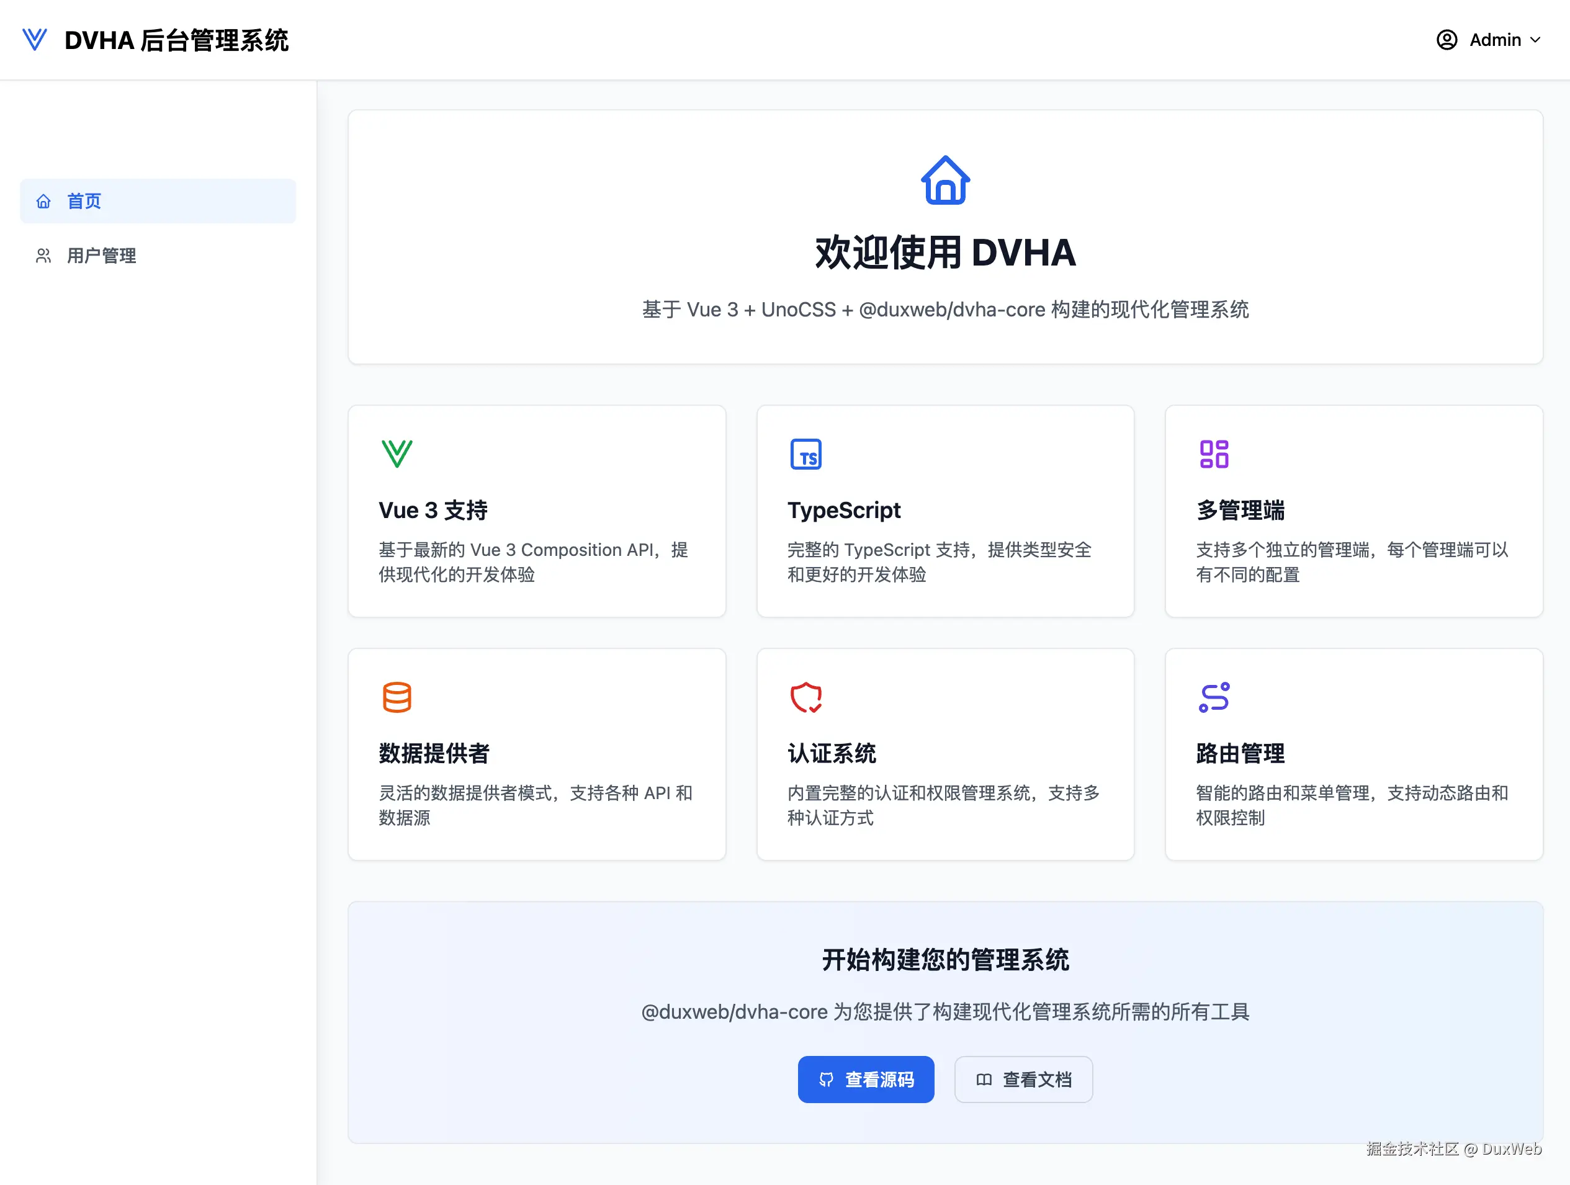Click the red shield authentication icon
Viewport: 1570px width, 1185px height.
coord(805,697)
